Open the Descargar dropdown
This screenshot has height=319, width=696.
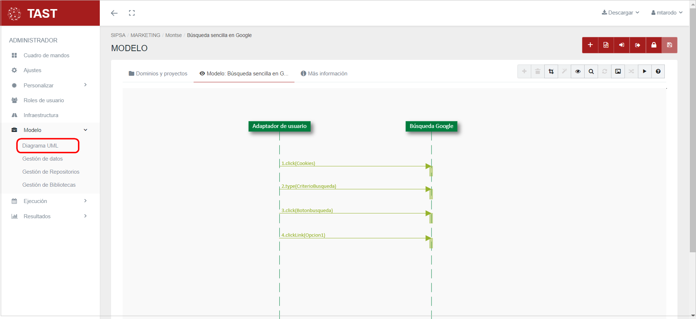[621, 13]
